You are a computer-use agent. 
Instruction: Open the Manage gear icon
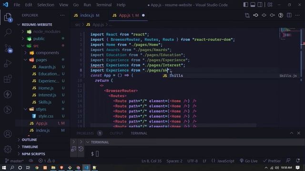(x=8, y=149)
